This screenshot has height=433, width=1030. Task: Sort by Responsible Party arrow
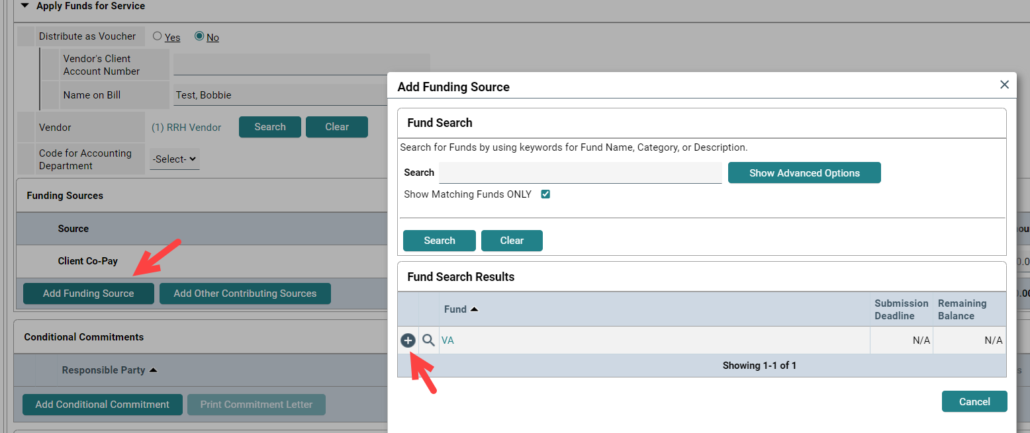[x=153, y=370]
